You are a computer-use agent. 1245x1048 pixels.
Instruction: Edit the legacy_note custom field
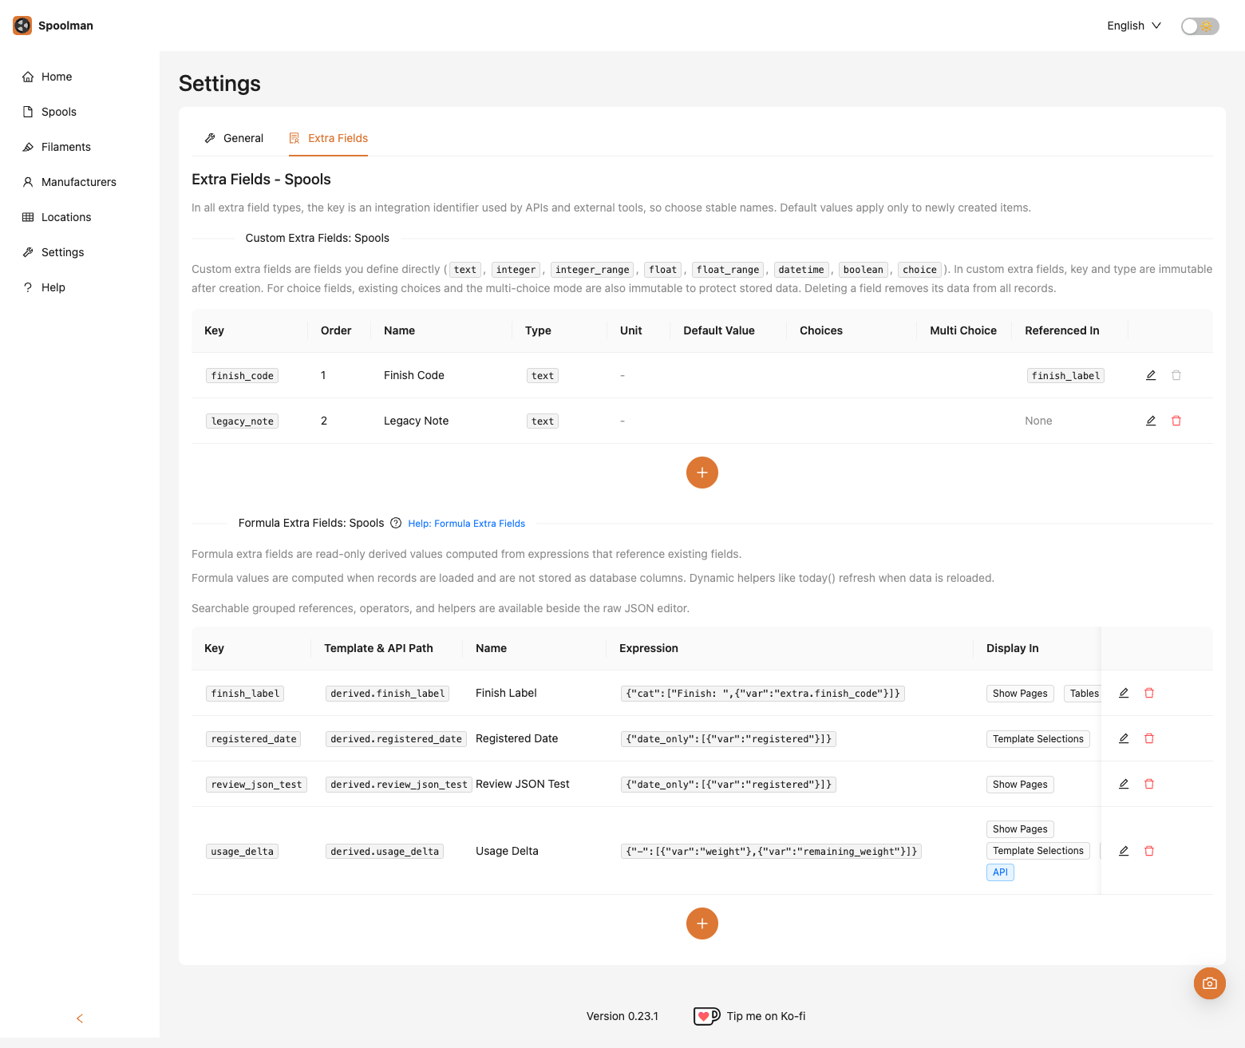tap(1151, 421)
